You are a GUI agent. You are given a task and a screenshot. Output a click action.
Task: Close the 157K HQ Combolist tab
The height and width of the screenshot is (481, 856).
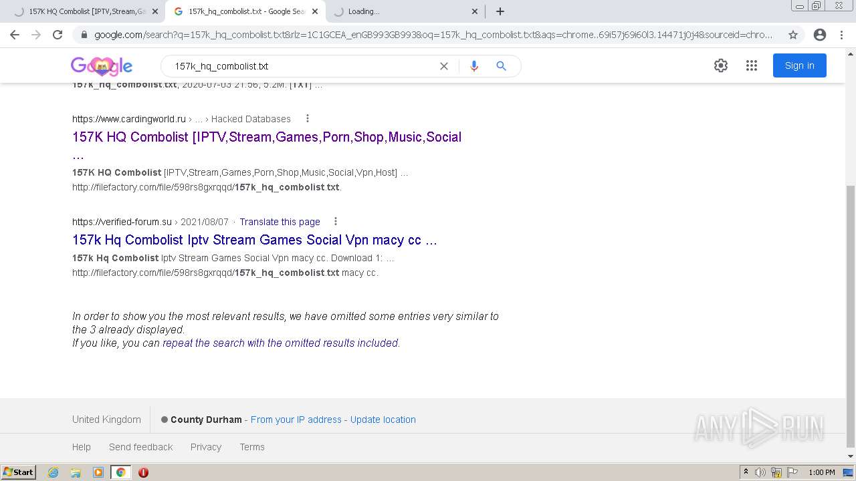tap(155, 11)
